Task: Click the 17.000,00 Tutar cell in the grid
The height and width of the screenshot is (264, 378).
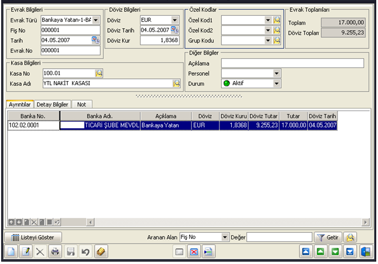Action: [x=293, y=125]
